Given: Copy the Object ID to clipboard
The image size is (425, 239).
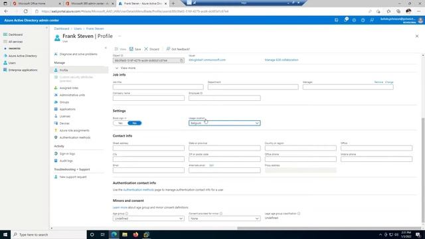Looking at the screenshot, I should 181,60.
